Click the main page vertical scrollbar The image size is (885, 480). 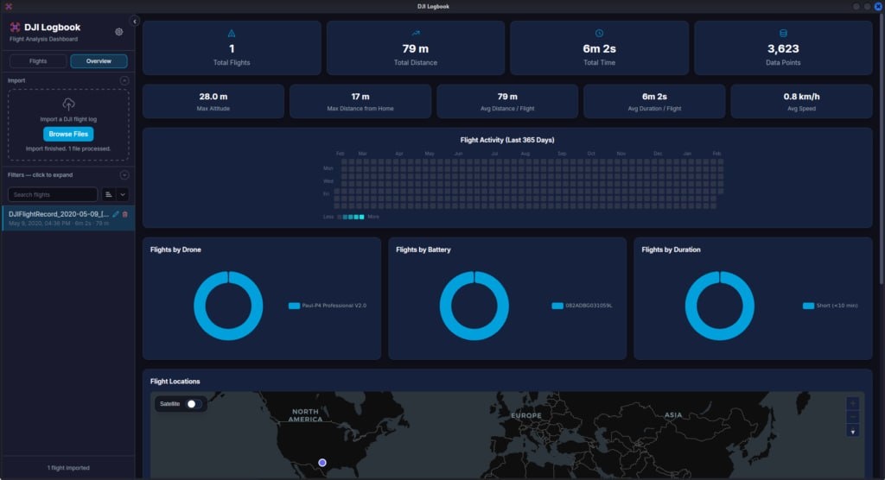click(881, 149)
